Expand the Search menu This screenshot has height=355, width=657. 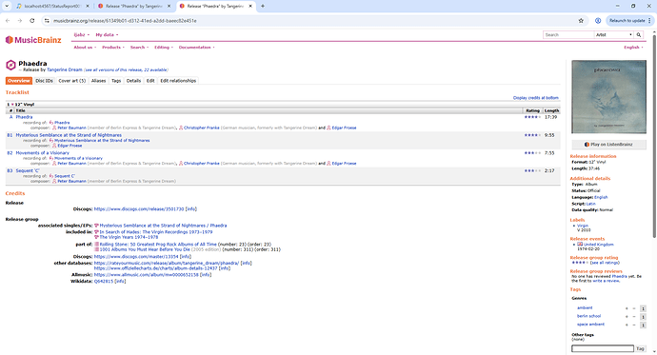(x=139, y=48)
